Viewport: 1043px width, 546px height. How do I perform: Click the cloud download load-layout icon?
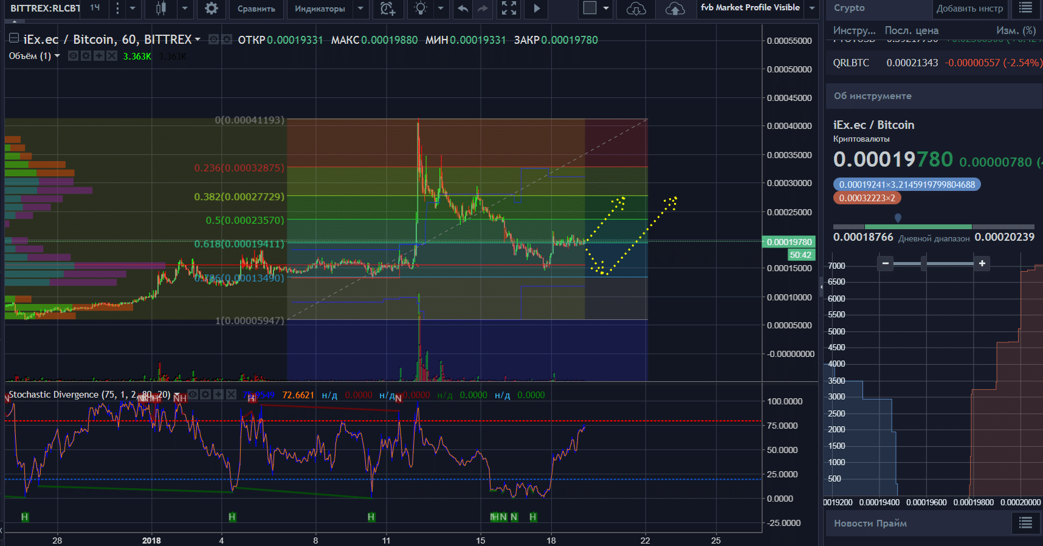pyautogui.click(x=636, y=9)
